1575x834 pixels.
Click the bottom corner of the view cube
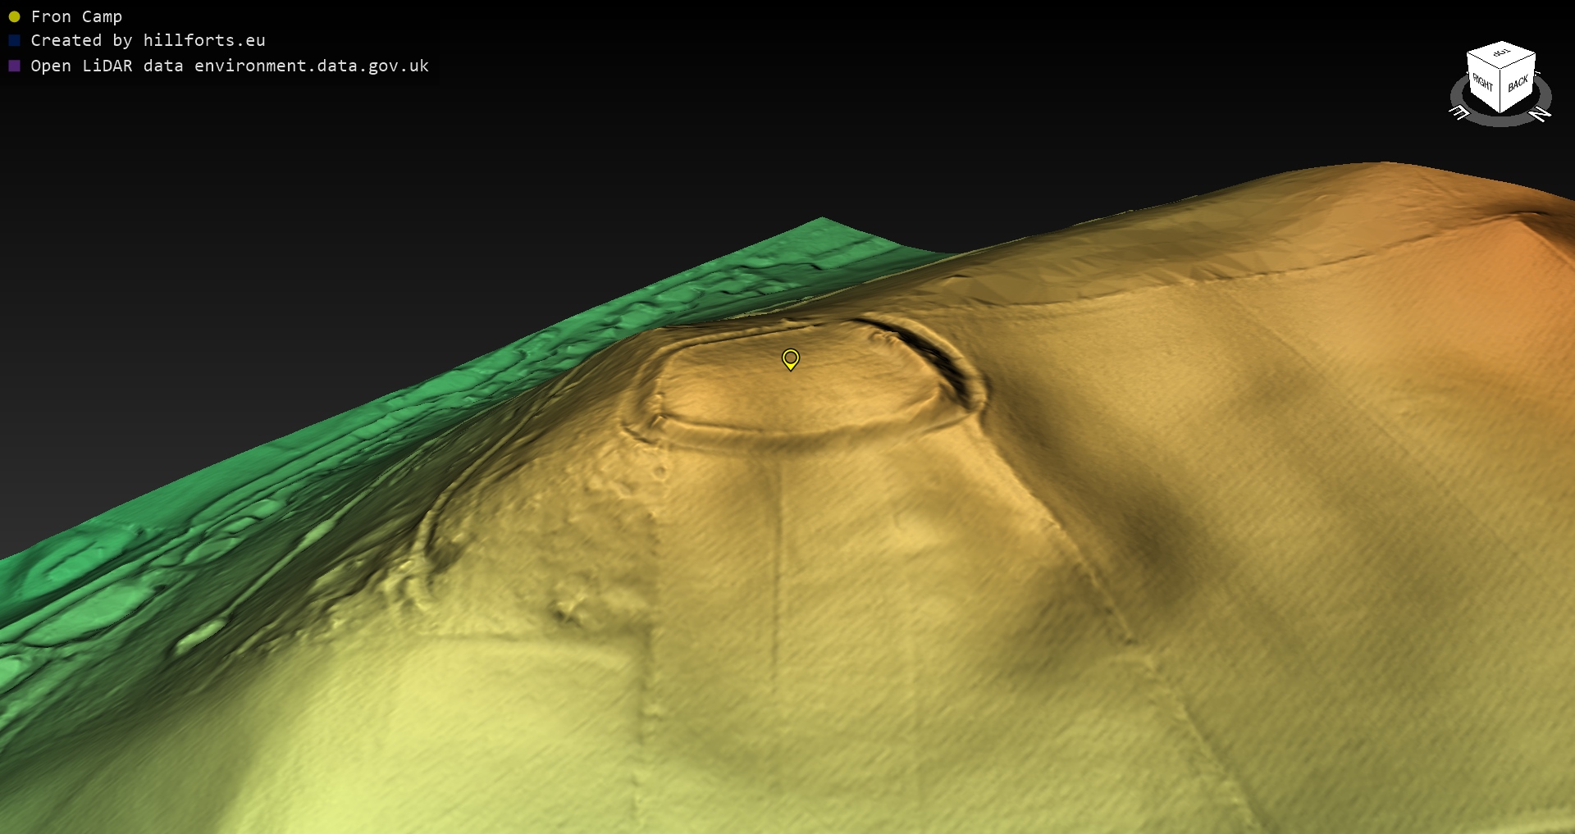pyautogui.click(x=1500, y=112)
